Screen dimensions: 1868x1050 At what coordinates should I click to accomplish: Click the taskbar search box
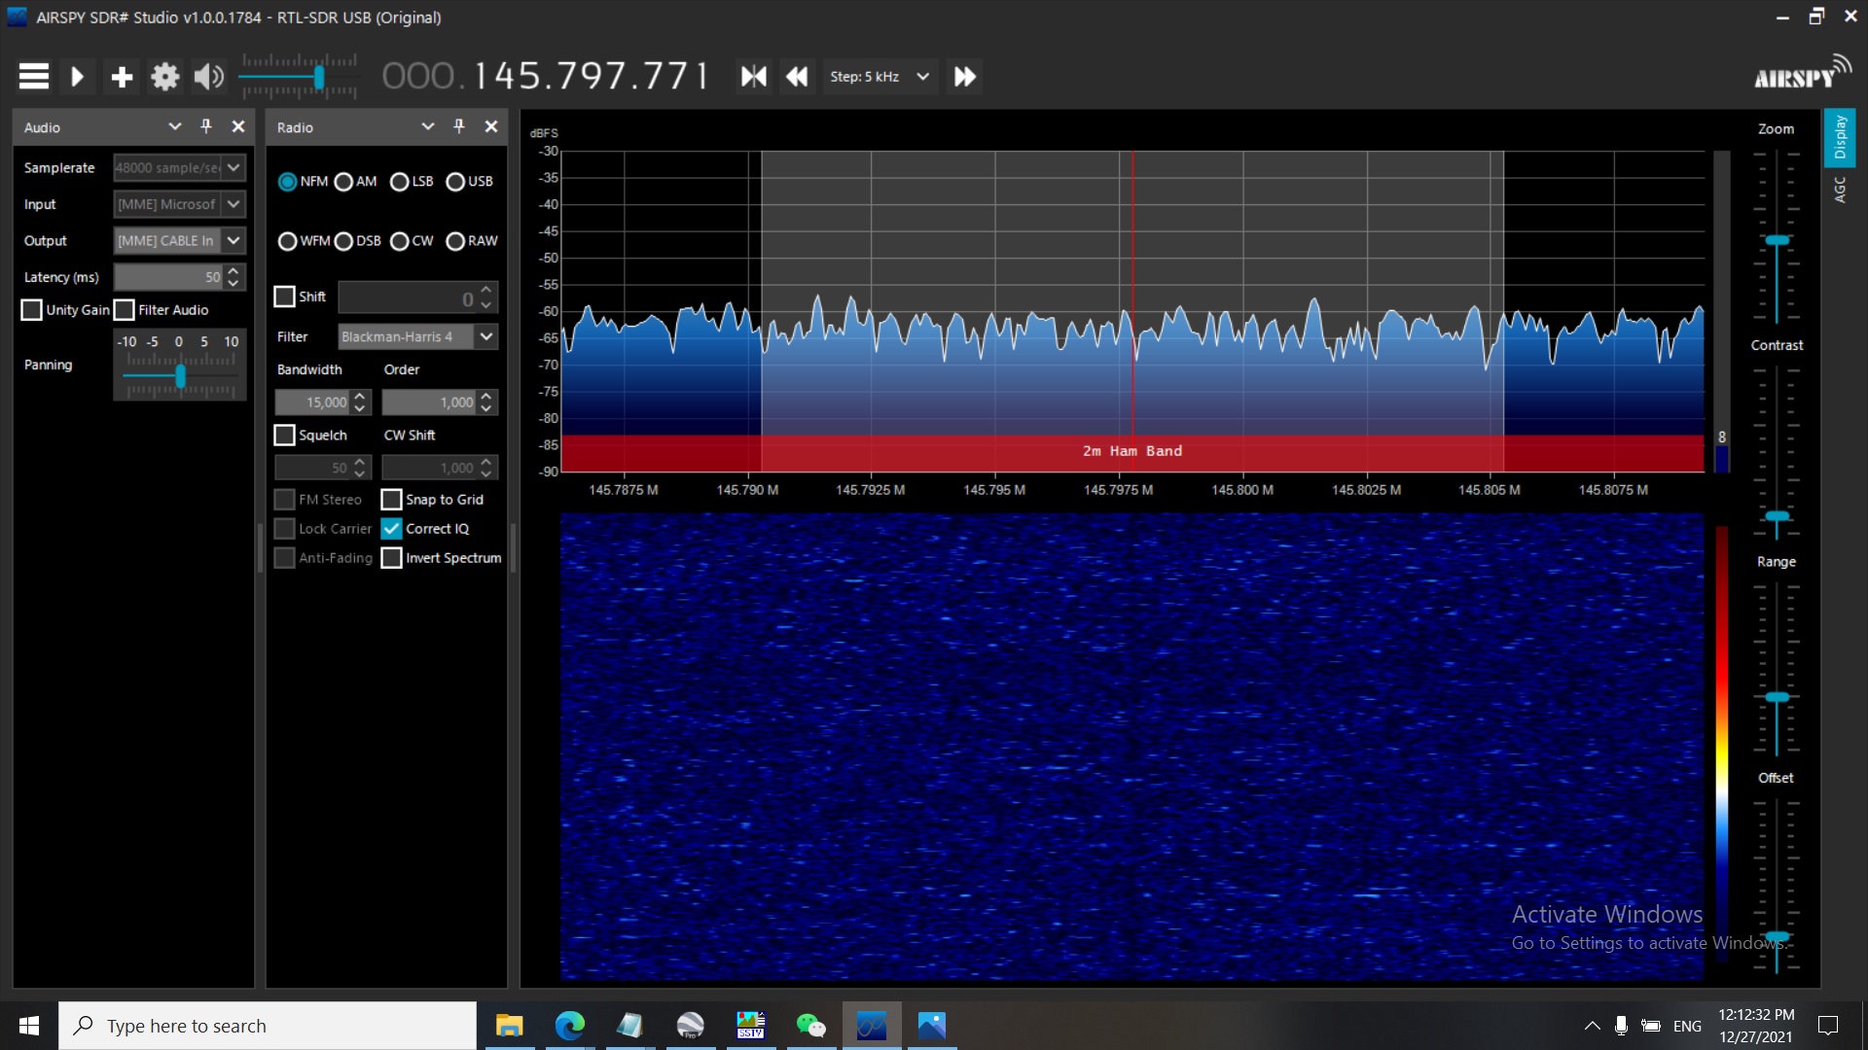[x=268, y=1026]
